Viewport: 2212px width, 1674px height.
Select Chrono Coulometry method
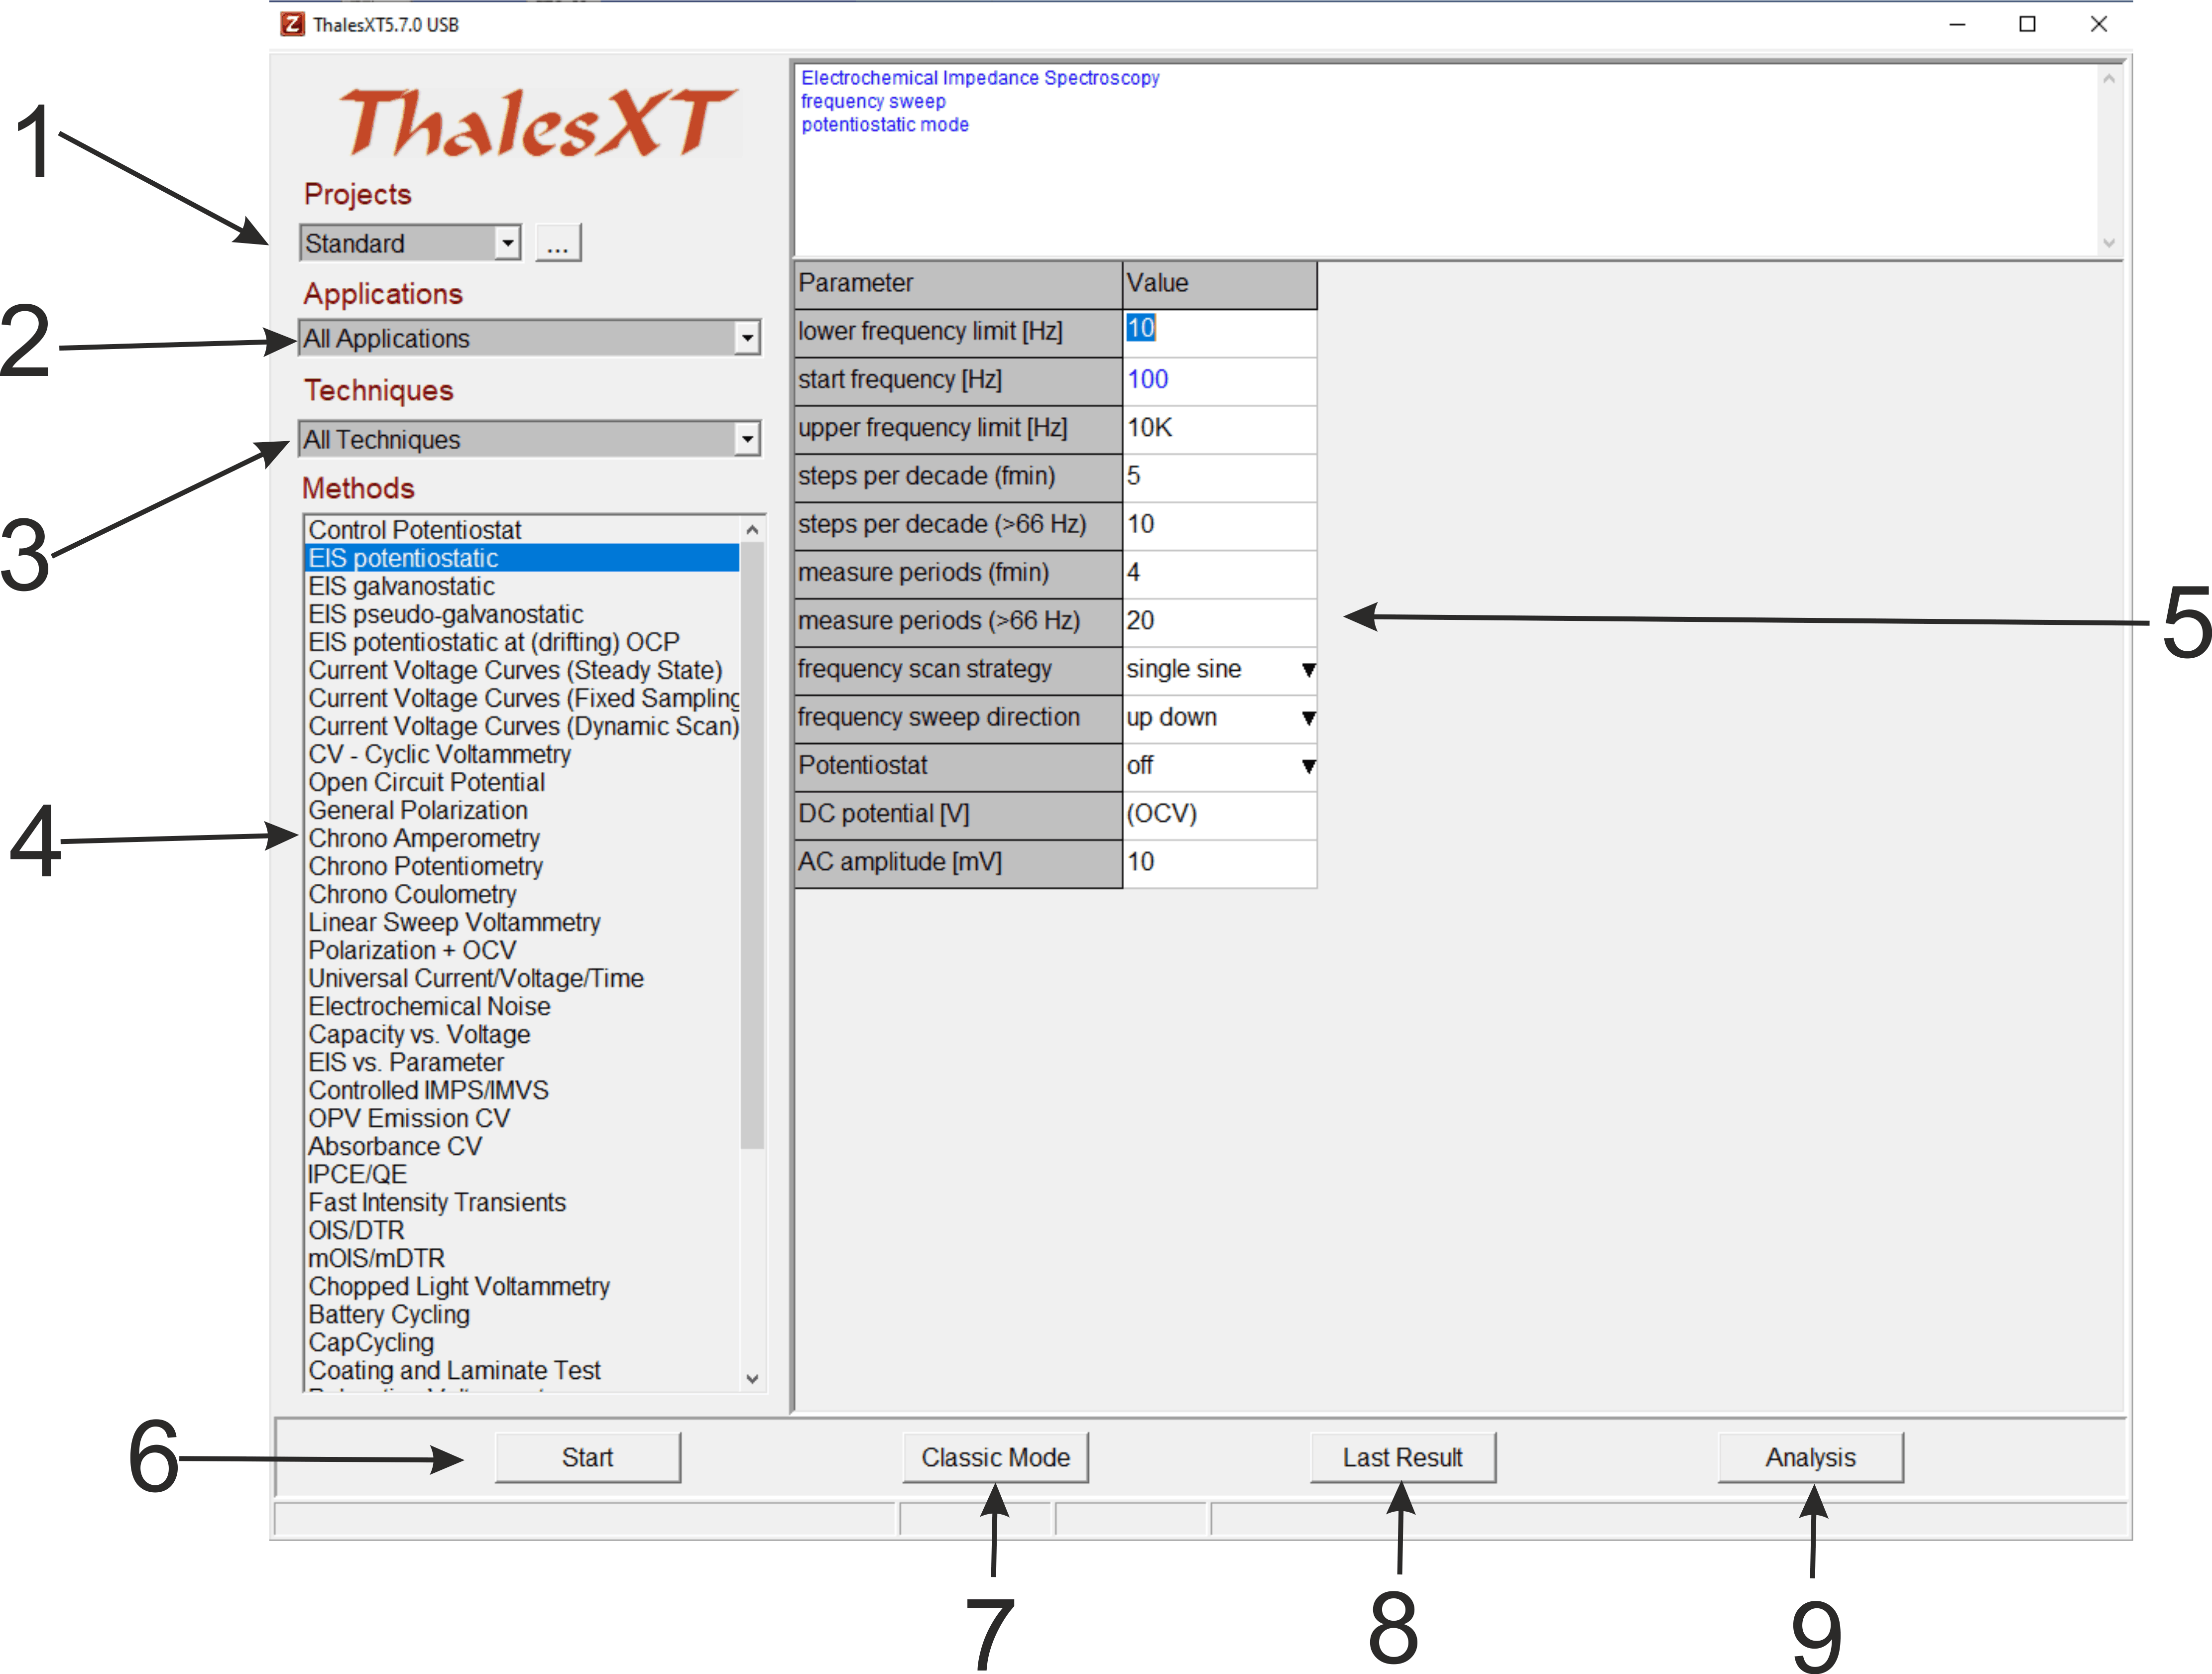coord(522,894)
